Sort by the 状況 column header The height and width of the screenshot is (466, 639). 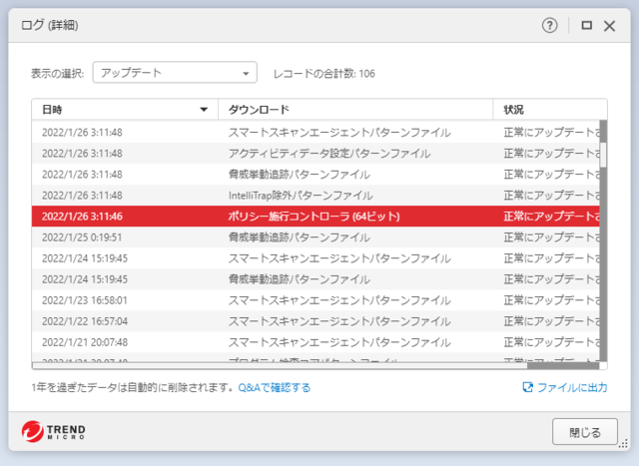(x=550, y=109)
